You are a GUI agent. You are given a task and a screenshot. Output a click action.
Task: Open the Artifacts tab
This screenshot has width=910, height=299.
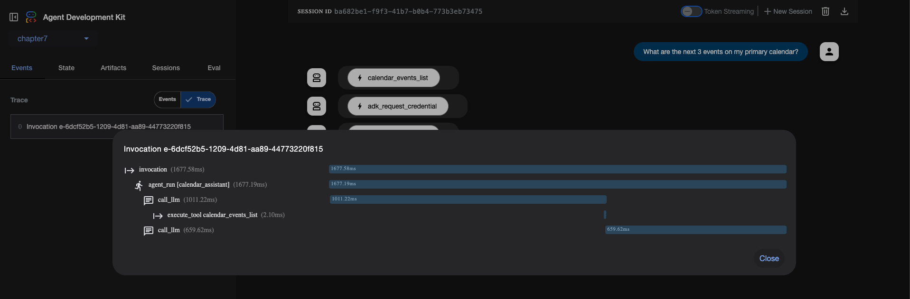pyautogui.click(x=113, y=68)
